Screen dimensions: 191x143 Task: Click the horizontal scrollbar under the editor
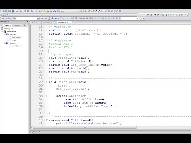click(x=85, y=128)
